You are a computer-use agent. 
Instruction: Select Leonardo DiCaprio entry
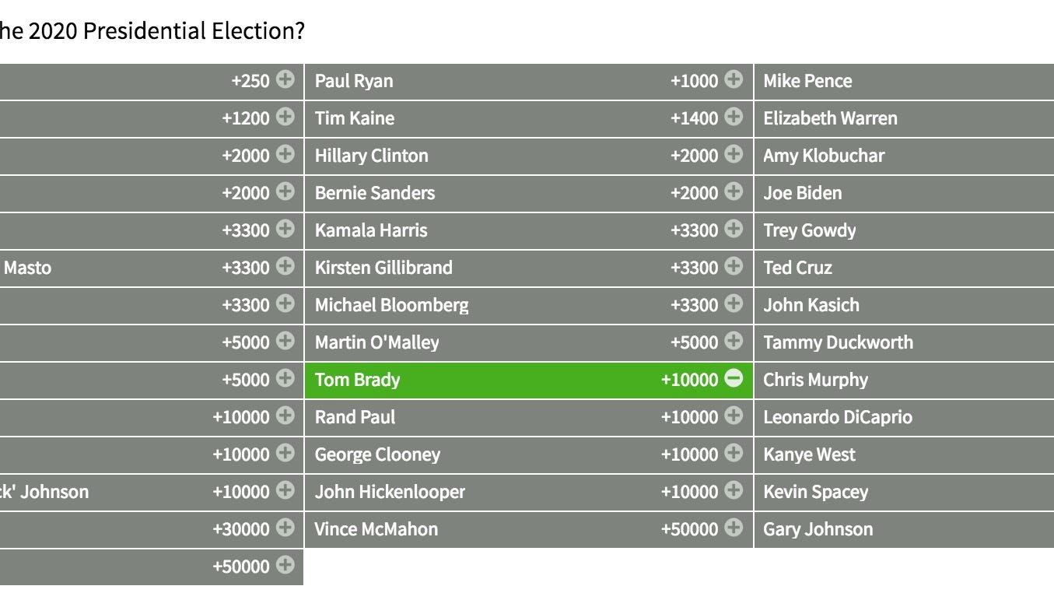click(838, 417)
